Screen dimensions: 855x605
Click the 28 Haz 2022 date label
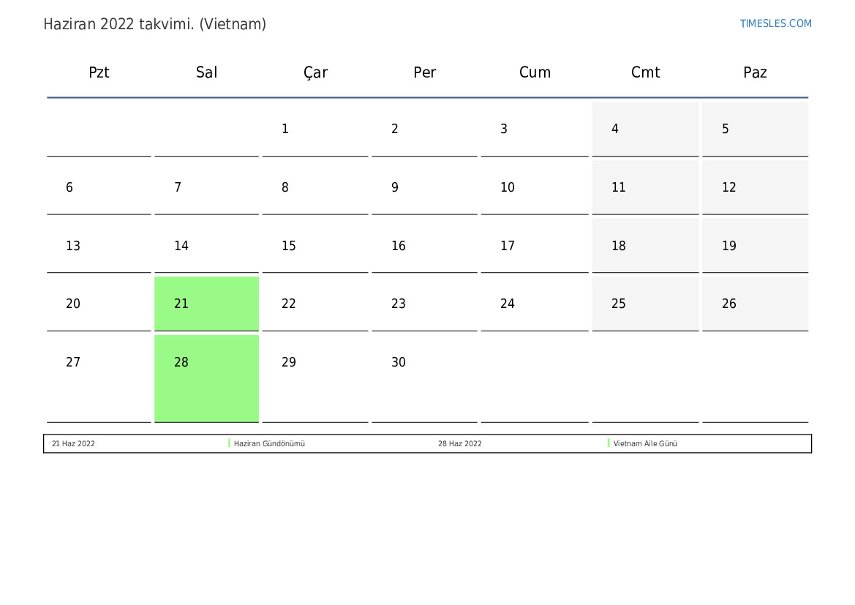pos(459,443)
